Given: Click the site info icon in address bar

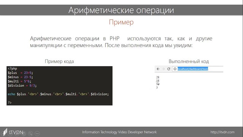Looking at the screenshot, I should point(175,69).
